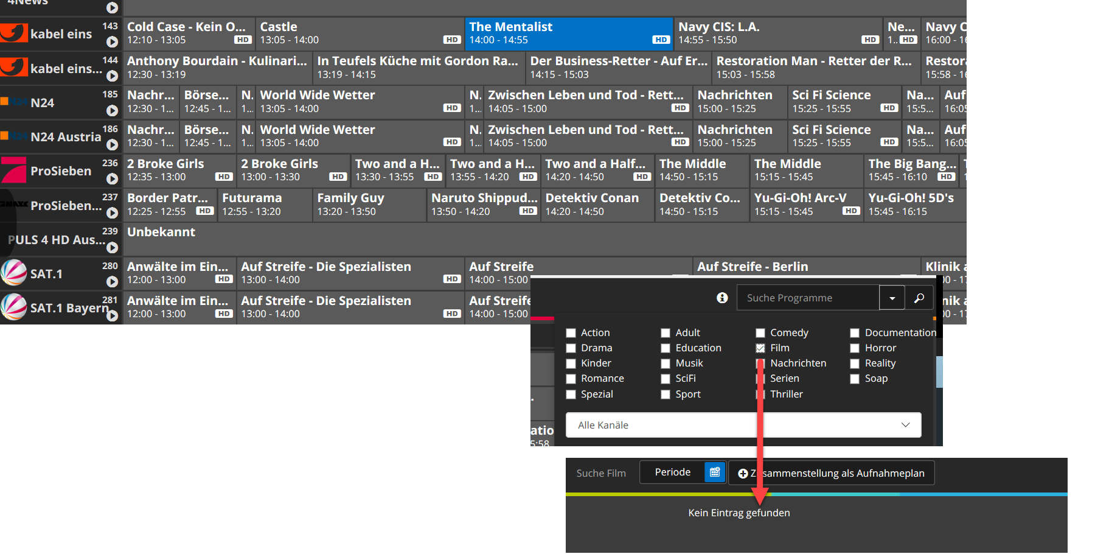Select Unbekannt entry on PULS 4 row
The width and height of the screenshot is (1095, 554).
tap(544, 239)
